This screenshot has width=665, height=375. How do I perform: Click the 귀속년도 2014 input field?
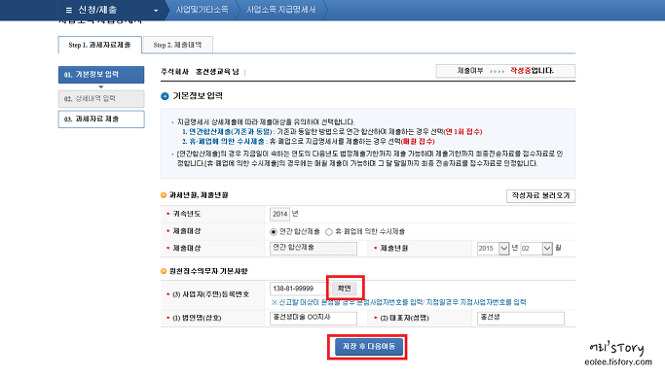coord(279,214)
